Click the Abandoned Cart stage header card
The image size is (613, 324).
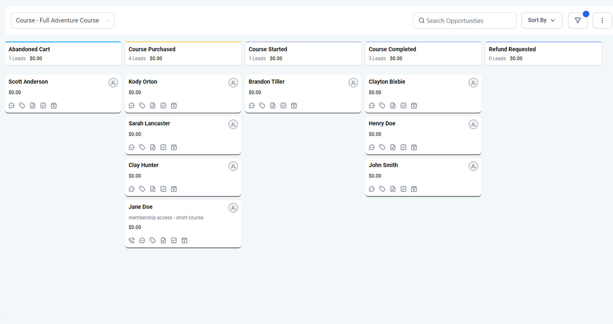(63, 54)
